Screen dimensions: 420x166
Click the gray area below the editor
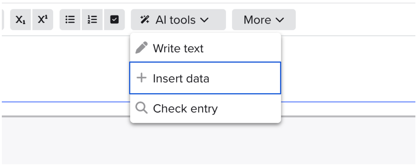click(x=208, y=141)
